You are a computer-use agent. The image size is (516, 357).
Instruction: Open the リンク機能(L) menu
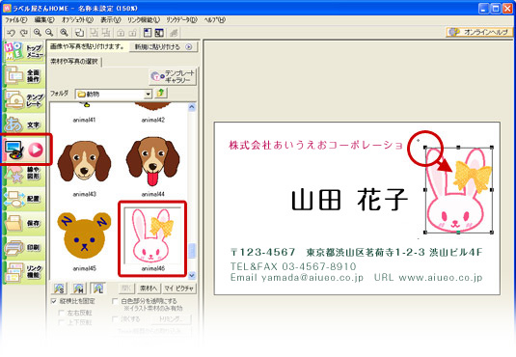coord(144,20)
